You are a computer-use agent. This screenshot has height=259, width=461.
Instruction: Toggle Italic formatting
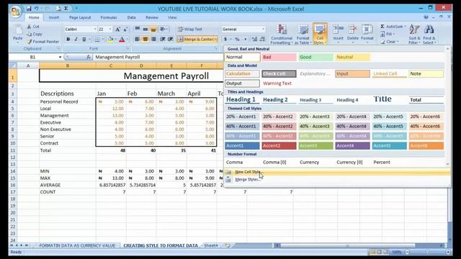click(x=76, y=40)
